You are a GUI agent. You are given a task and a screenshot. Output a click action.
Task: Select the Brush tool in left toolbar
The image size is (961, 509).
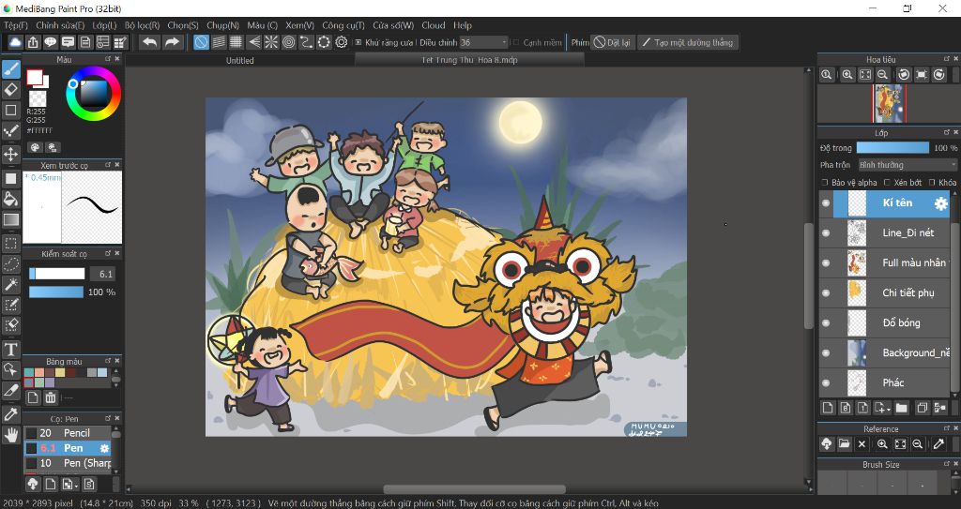point(11,69)
